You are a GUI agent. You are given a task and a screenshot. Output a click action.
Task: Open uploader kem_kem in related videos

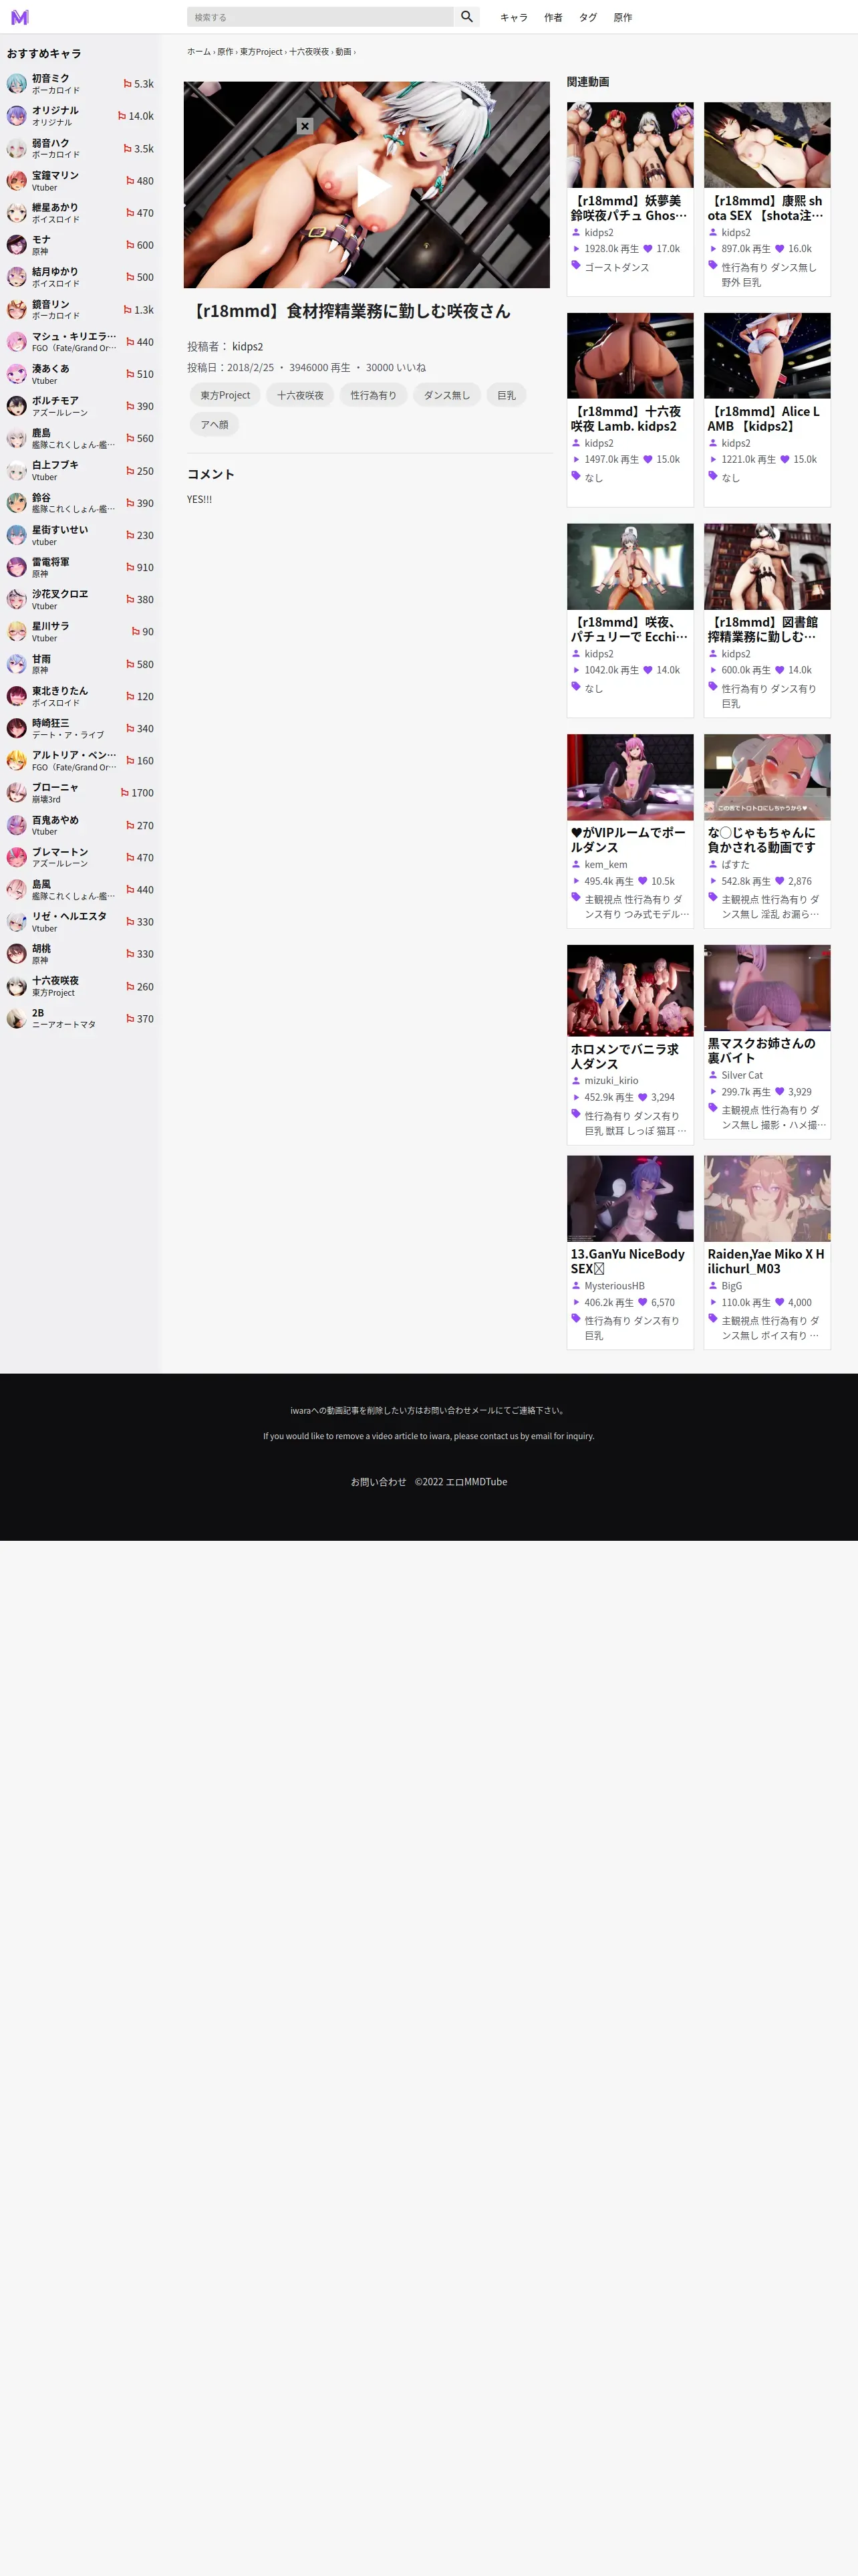click(x=605, y=865)
